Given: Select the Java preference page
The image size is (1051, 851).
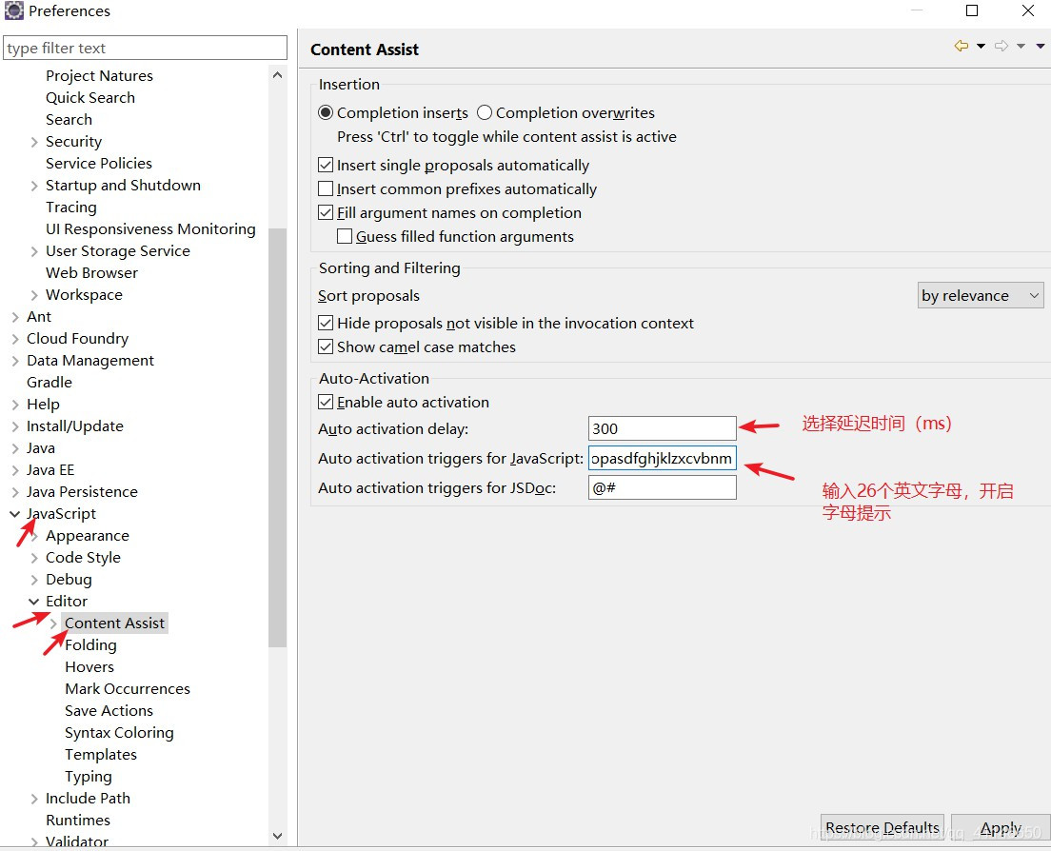Looking at the screenshot, I should (x=41, y=447).
